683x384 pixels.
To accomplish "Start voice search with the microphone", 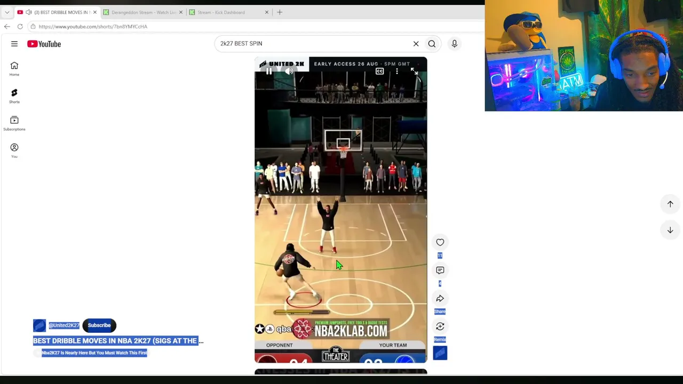I will (x=455, y=44).
